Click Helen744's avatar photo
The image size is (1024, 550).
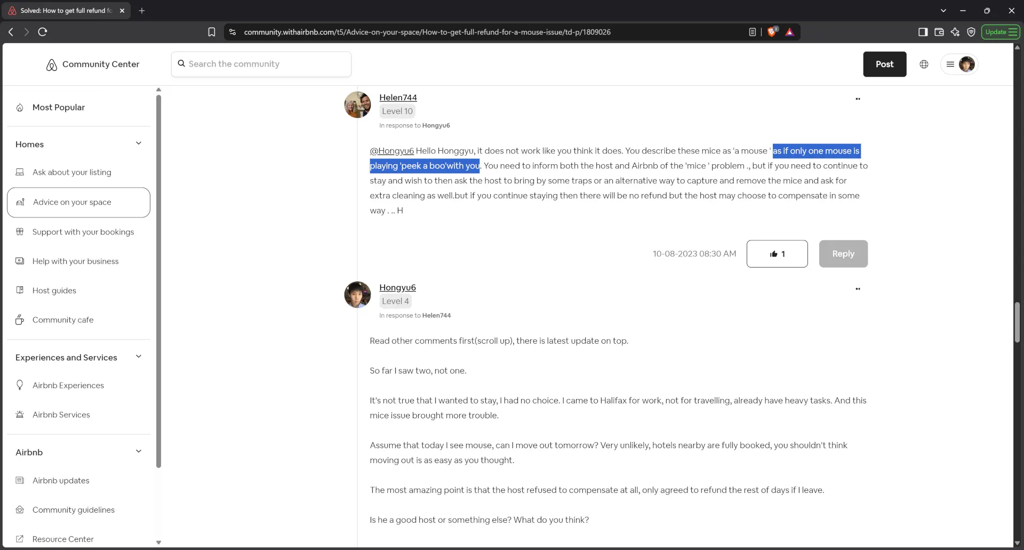click(x=357, y=104)
